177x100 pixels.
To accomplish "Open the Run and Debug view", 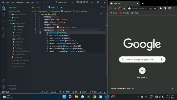I will [x=3, y=28].
